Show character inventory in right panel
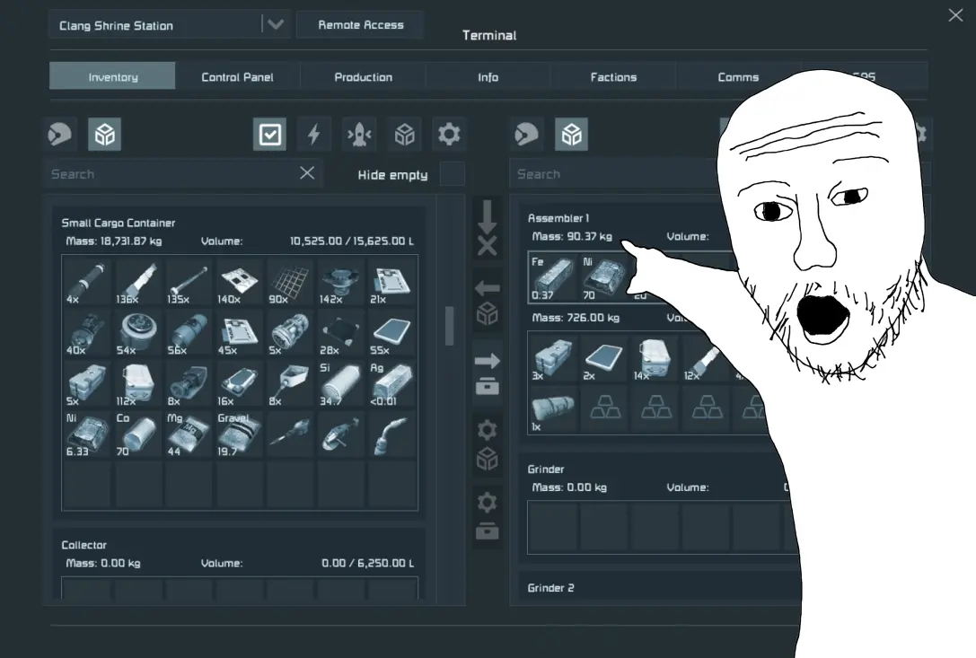976x658 pixels. pyautogui.click(x=526, y=134)
